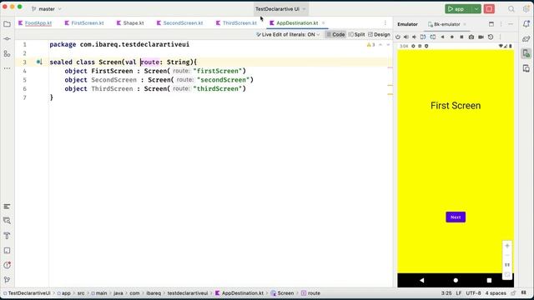
Task: Show more tool windows ellipsis
Action: 7,68
